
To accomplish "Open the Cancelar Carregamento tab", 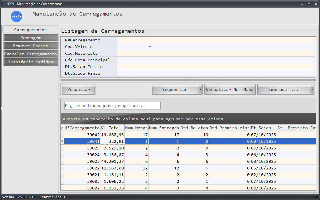I will tap(31, 54).
